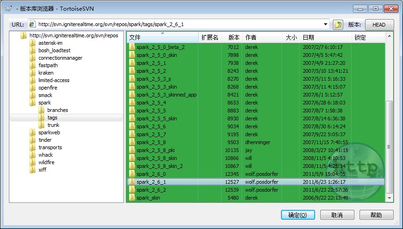The image size is (403, 229).
Task: Select the fastpath tree node
Action: click(48, 65)
